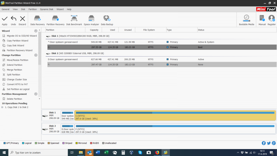Open the Dynamic Disk menu
The image size is (277, 156).
coord(47,9)
